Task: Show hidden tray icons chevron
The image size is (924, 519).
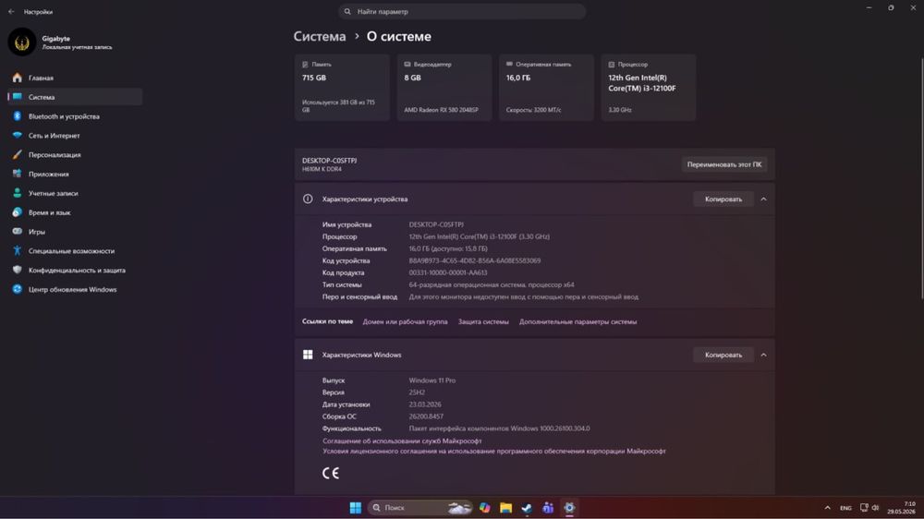Action: 827,508
